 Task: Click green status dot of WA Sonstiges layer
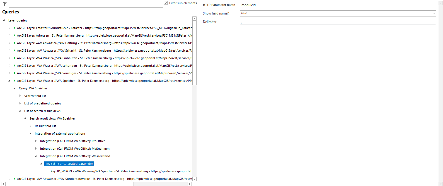(x=14, y=73)
